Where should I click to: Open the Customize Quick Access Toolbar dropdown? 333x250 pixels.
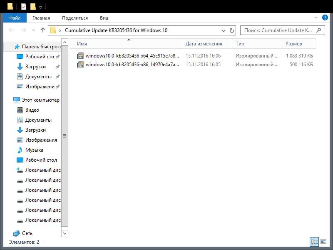40,7
